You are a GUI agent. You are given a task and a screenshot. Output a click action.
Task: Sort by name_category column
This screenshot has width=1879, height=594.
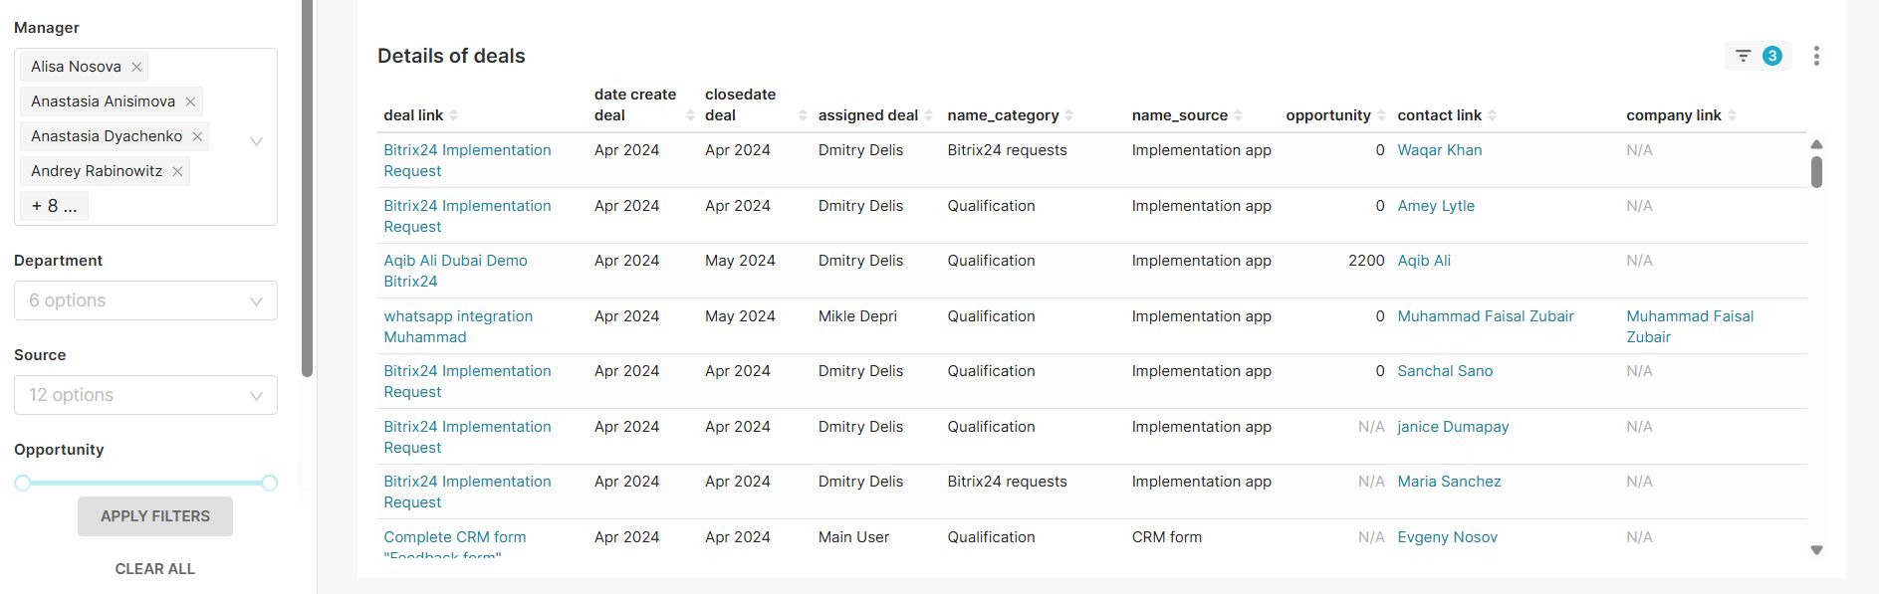[x=1068, y=115]
